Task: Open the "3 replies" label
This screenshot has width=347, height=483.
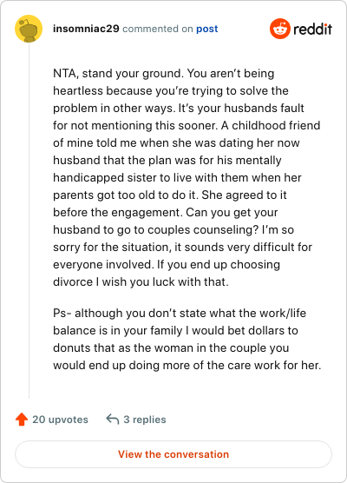Action: [x=145, y=420]
